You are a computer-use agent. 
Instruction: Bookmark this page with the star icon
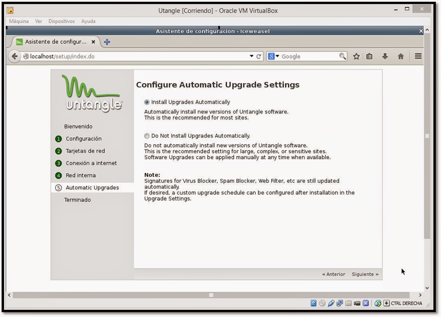tap(356, 56)
